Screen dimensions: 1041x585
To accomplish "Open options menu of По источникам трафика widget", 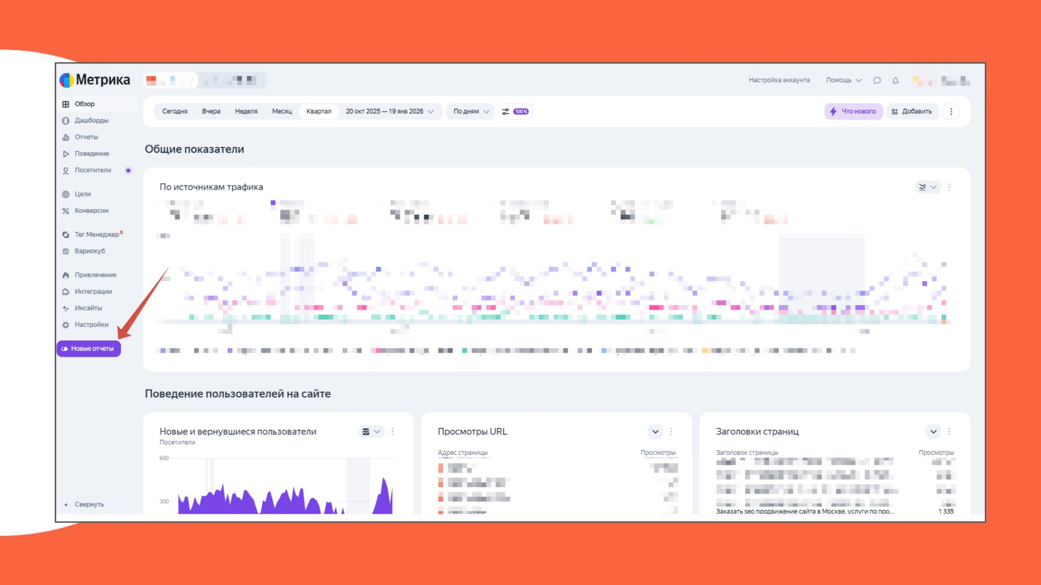I will click(x=949, y=187).
